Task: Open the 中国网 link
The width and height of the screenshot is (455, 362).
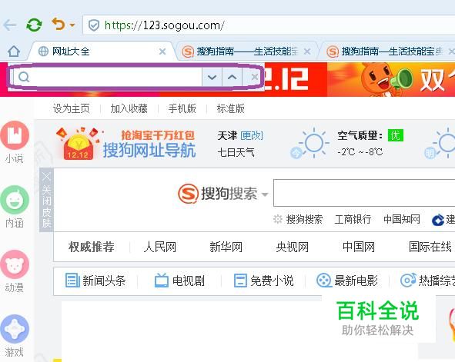Action: click(x=359, y=247)
